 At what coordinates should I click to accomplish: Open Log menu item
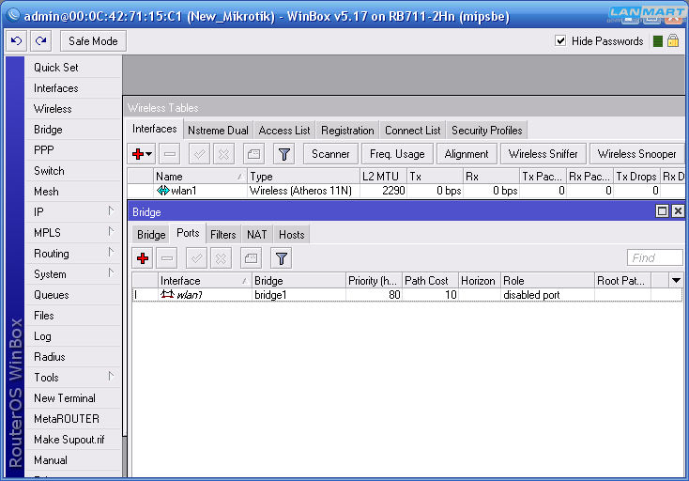point(73,336)
